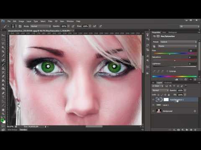
Task: Click the new adjustment layer icon at Layers bottom
Action: coord(183,130)
